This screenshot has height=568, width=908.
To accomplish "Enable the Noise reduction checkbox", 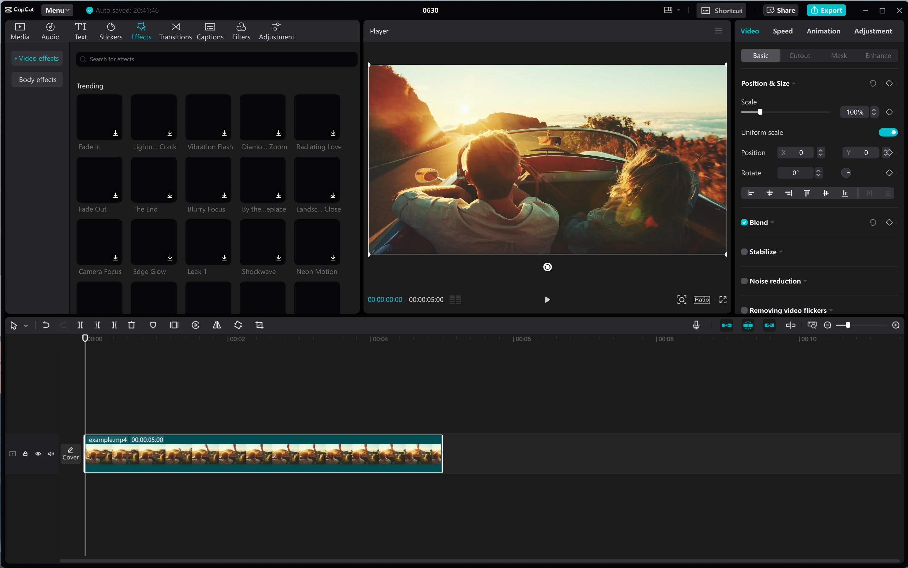I will click(744, 281).
